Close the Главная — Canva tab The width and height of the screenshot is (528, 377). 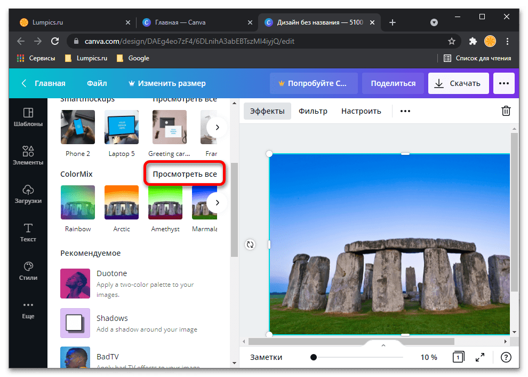pos(250,22)
